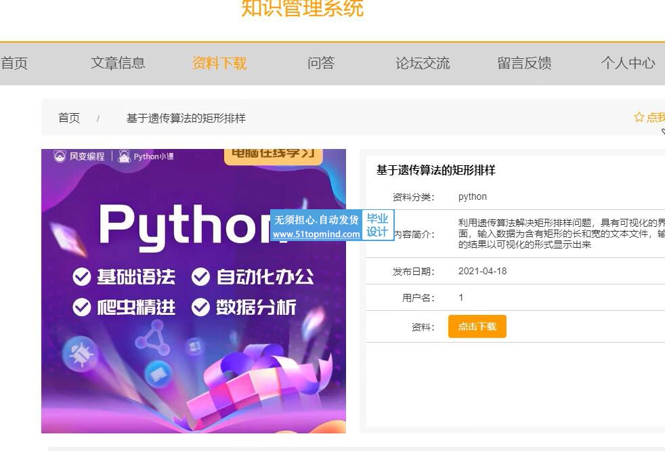The image size is (665, 451).
Task: Click the star favorite icon
Action: pyautogui.click(x=639, y=117)
